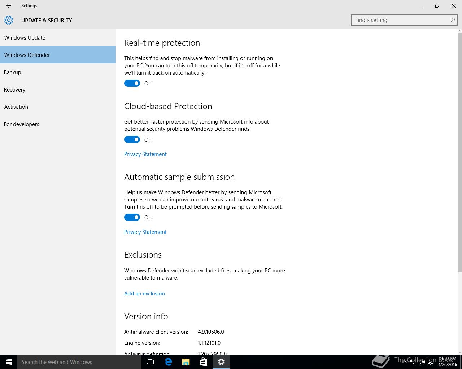Open the Windows Update section
This screenshot has width=462, height=369.
[x=58, y=37]
